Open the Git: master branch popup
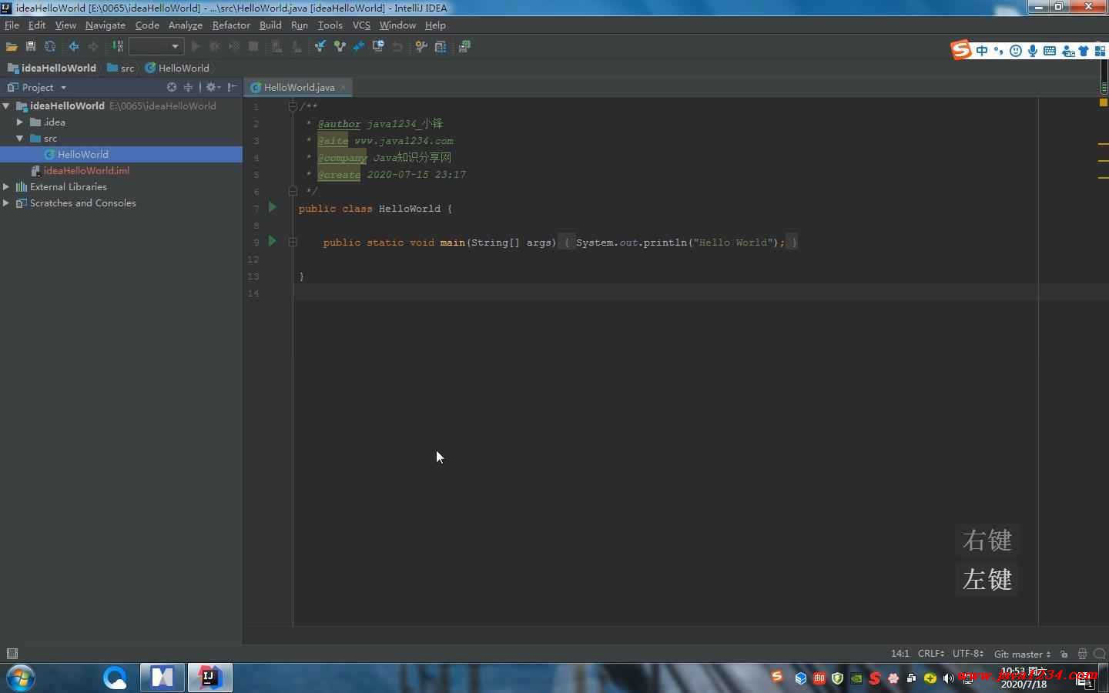This screenshot has height=693, width=1109. 1022,654
